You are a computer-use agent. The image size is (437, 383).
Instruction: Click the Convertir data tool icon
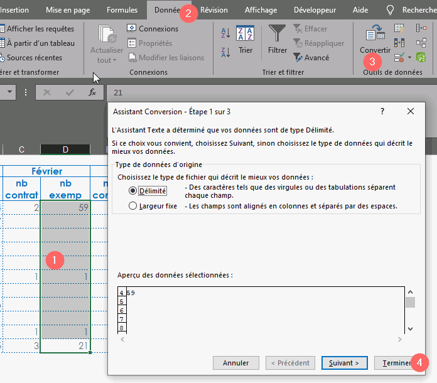point(375,34)
